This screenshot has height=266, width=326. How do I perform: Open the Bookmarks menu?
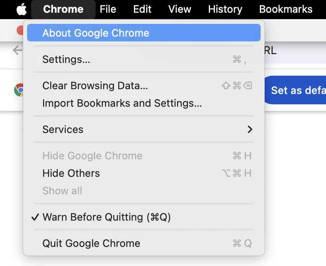(x=286, y=9)
